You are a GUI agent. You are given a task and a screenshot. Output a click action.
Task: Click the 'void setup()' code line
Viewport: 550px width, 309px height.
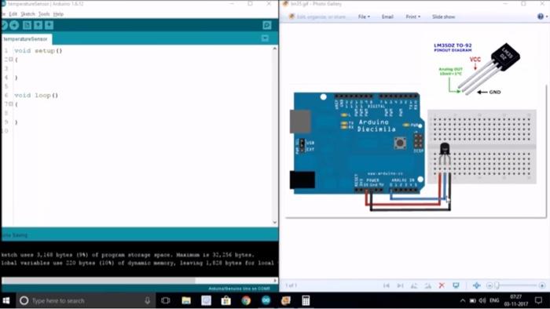[x=38, y=51]
